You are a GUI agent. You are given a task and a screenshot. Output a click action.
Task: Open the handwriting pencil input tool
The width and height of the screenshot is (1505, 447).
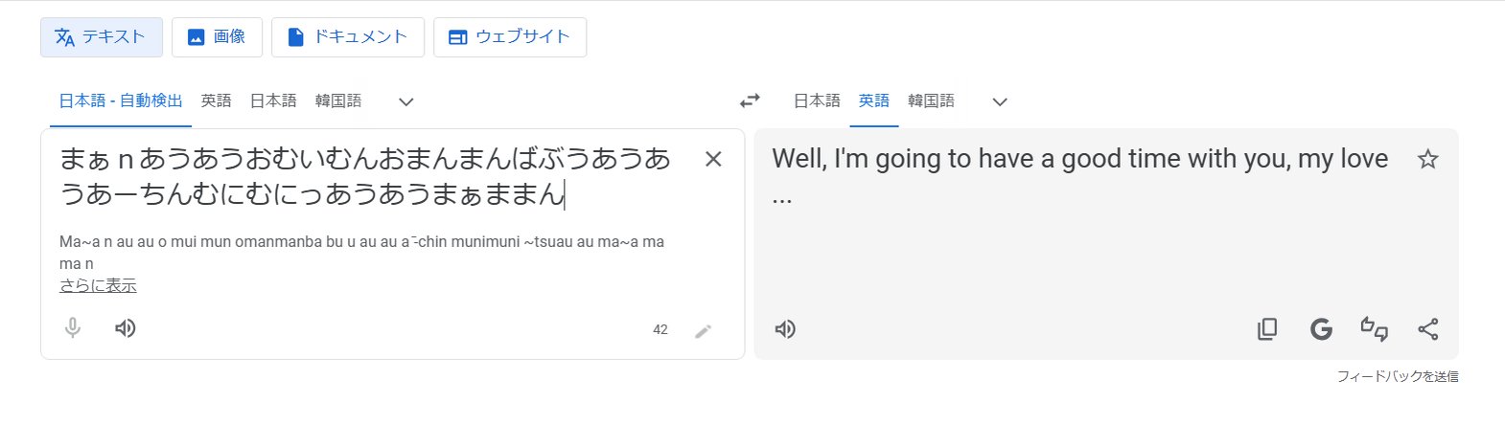(x=704, y=330)
